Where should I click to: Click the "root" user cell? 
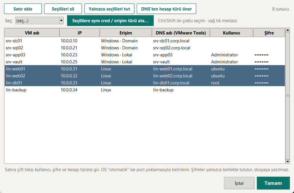coord(215,83)
